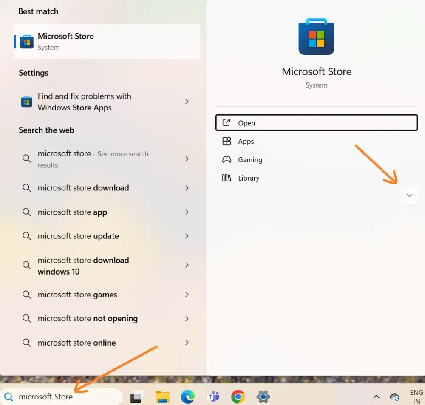Click search icon beside 'See more search results'

click(26, 159)
